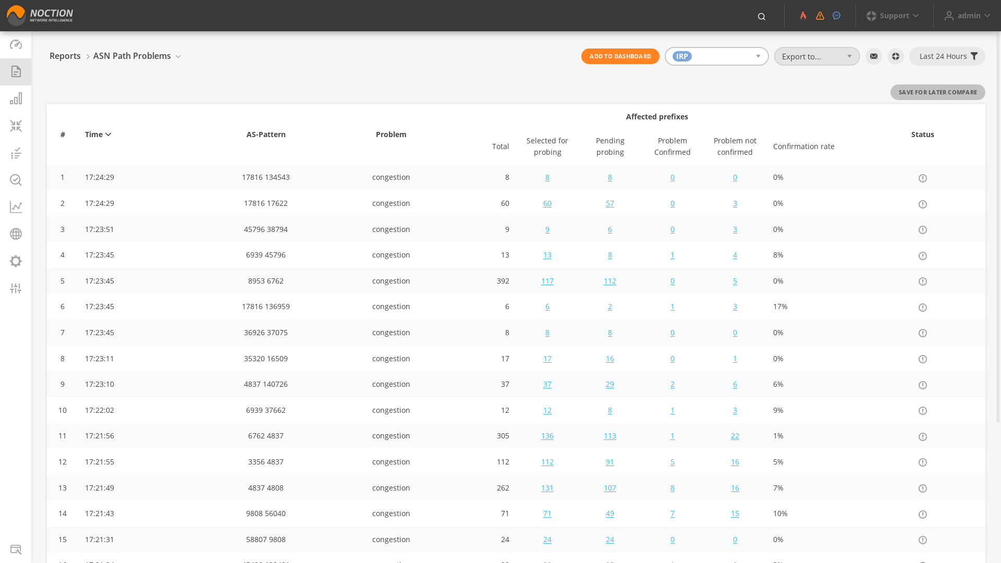Expand the ASN Path Problems breadcrumb menu
Viewport: 1001px width, 563px height.
click(x=178, y=56)
